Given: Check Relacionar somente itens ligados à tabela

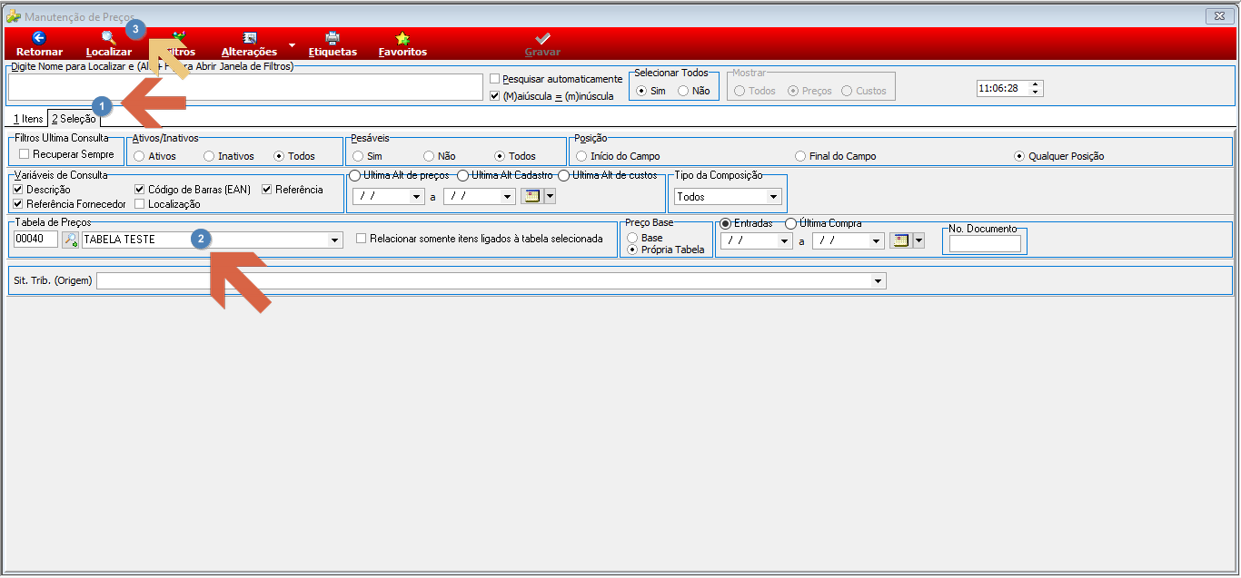Looking at the screenshot, I should (362, 239).
